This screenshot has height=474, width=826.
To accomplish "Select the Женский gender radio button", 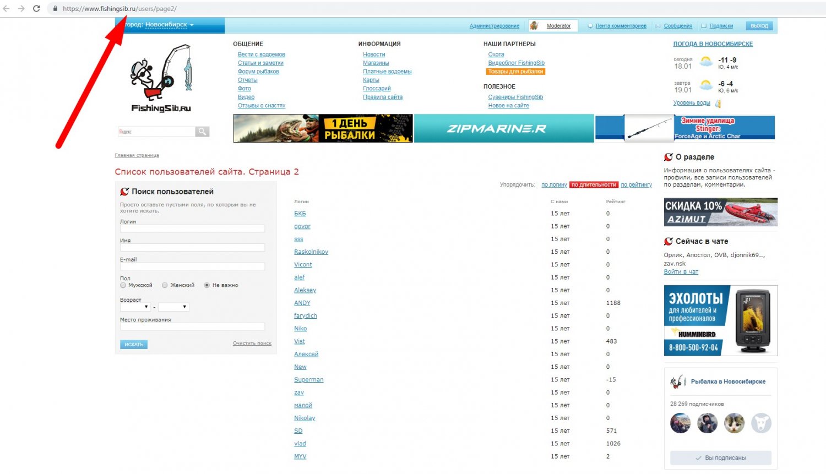I will click(165, 285).
